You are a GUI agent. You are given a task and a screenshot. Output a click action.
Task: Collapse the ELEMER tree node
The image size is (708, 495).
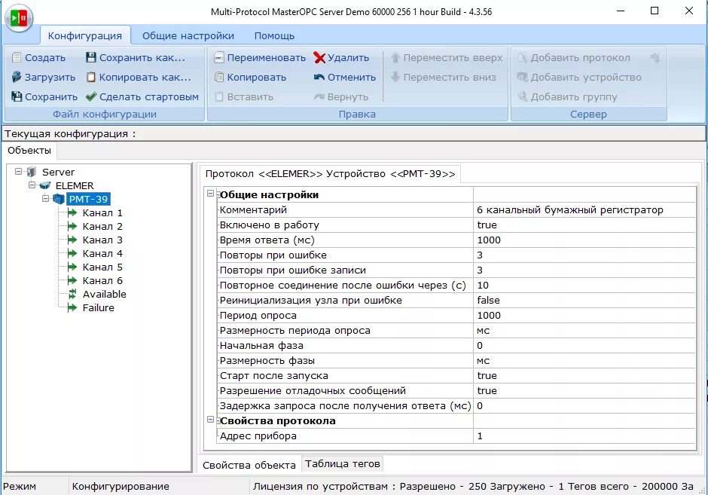pos(32,185)
